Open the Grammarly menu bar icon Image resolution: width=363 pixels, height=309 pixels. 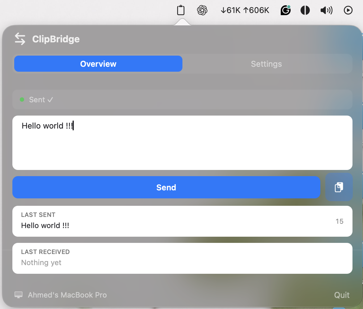pyautogui.click(x=286, y=10)
